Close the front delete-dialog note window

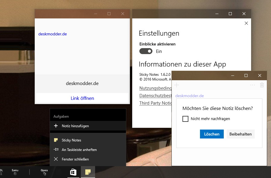260,75
